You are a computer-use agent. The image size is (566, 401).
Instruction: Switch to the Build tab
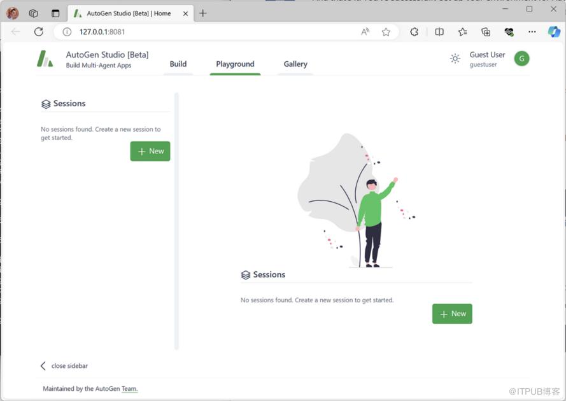coord(178,64)
